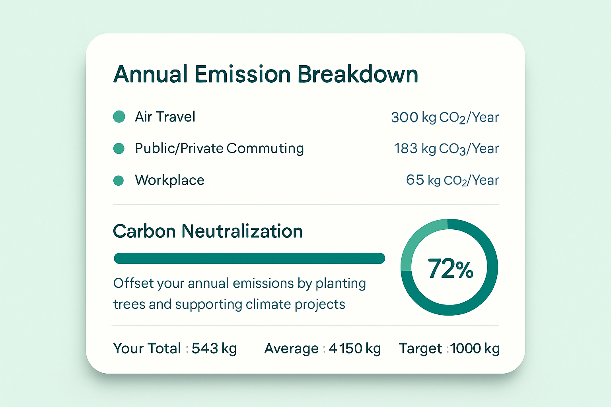Select the Air Travel bullet icon
611x407 pixels.
[x=119, y=116]
